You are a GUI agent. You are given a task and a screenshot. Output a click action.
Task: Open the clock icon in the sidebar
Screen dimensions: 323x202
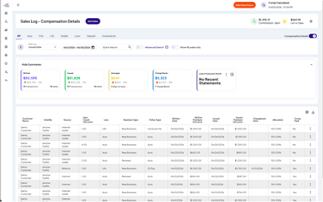(6, 64)
